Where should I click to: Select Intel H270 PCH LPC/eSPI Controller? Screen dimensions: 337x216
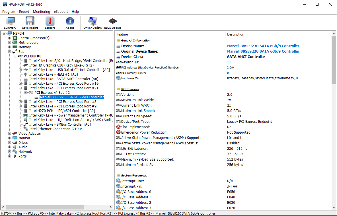(62, 111)
